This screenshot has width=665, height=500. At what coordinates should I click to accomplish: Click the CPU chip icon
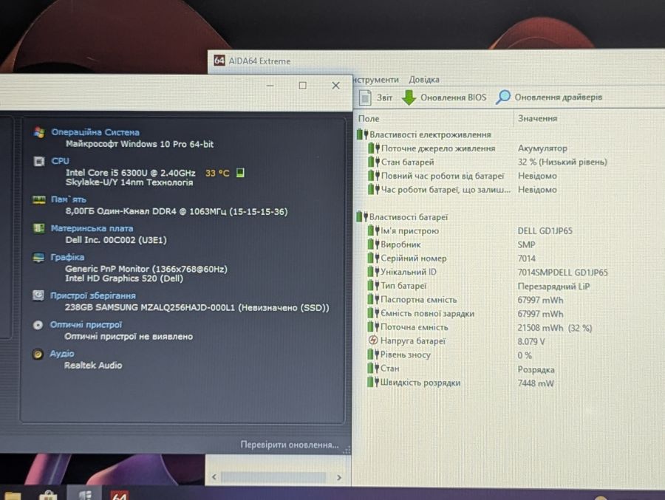tap(39, 161)
